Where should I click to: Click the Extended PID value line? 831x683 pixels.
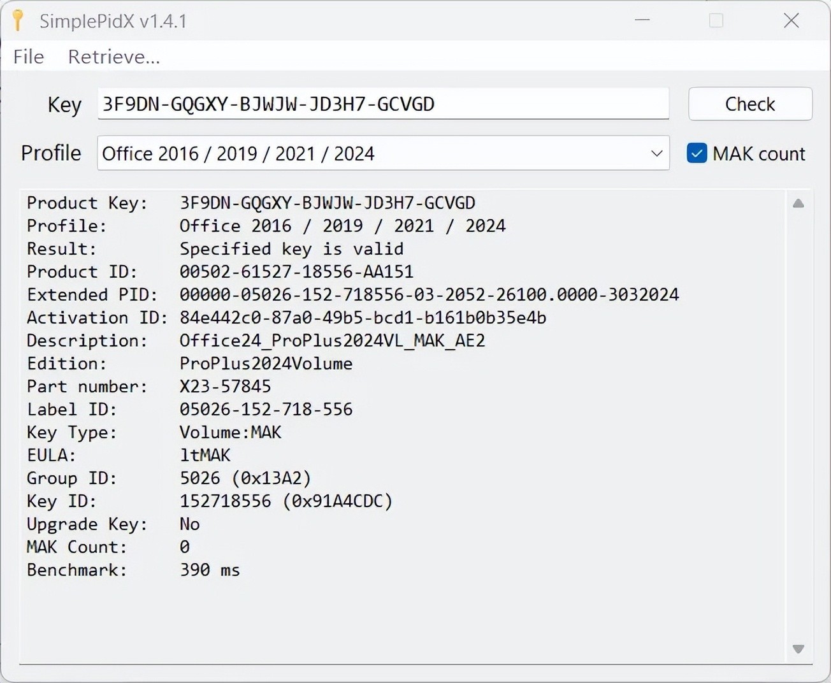click(429, 295)
